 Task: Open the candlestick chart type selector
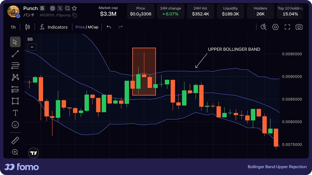(x=28, y=27)
